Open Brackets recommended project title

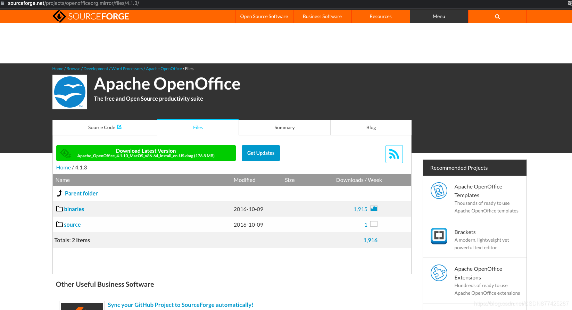[465, 232]
